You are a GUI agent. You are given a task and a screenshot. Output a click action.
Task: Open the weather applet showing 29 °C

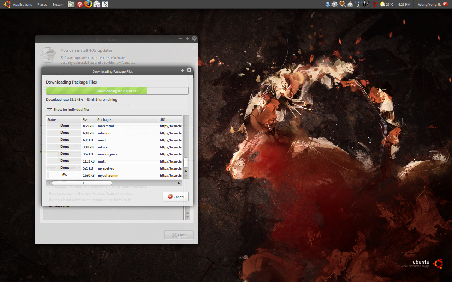386,4
